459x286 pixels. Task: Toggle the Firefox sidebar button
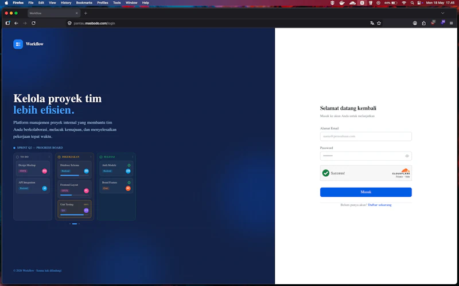click(8, 23)
